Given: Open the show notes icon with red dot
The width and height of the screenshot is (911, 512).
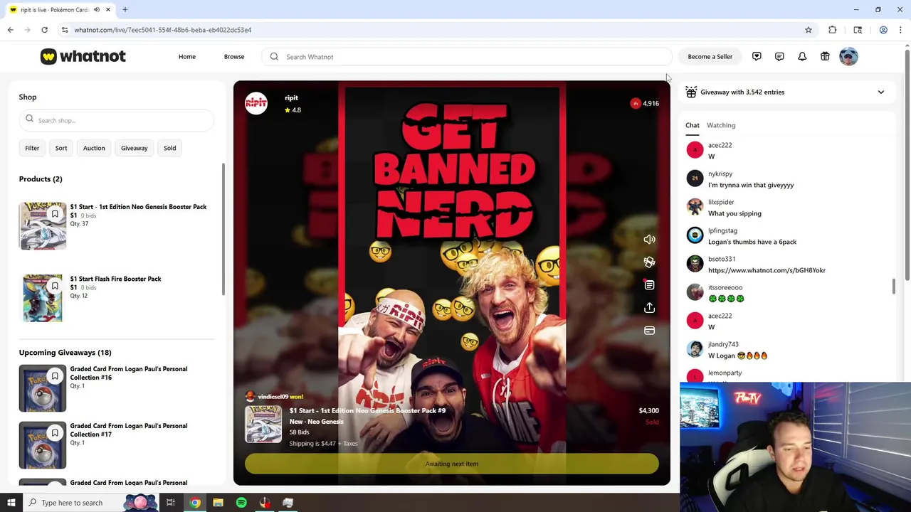Looking at the screenshot, I should 649,285.
